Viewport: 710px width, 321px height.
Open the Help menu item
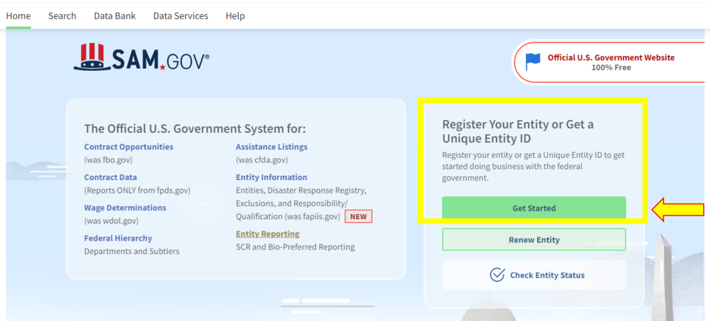[x=235, y=15]
